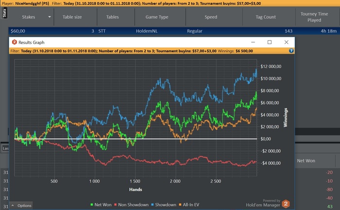Expand the Options panel chevron

click(13, 206)
